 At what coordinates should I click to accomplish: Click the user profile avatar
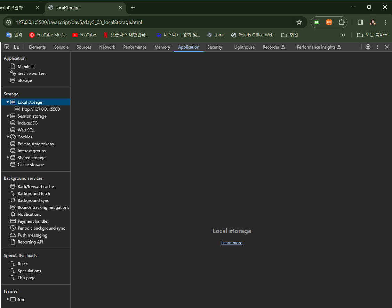pos(373,22)
